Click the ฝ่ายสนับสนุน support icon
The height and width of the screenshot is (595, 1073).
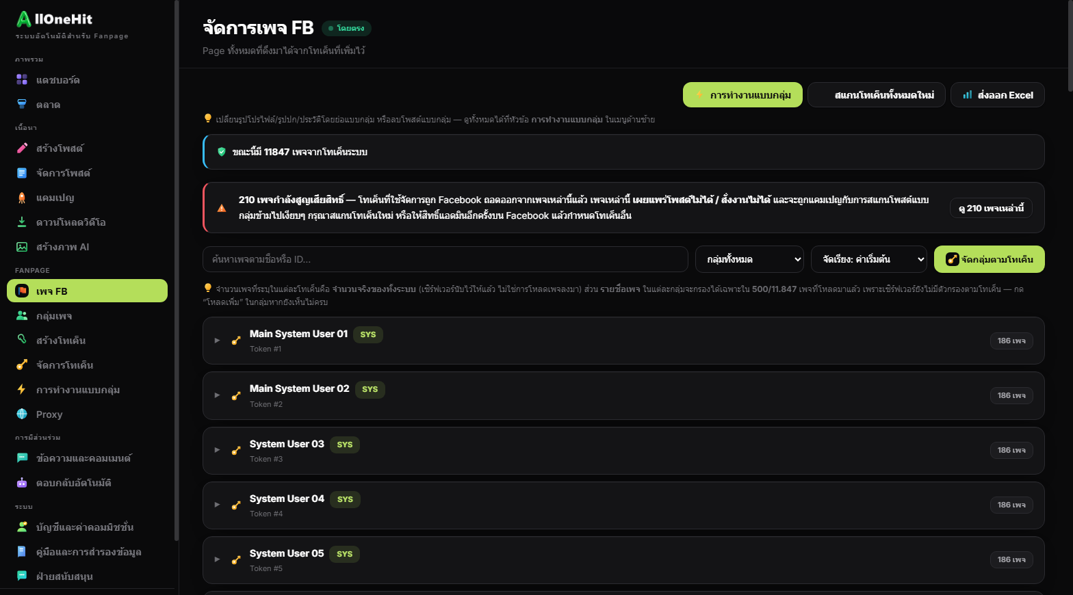point(22,577)
